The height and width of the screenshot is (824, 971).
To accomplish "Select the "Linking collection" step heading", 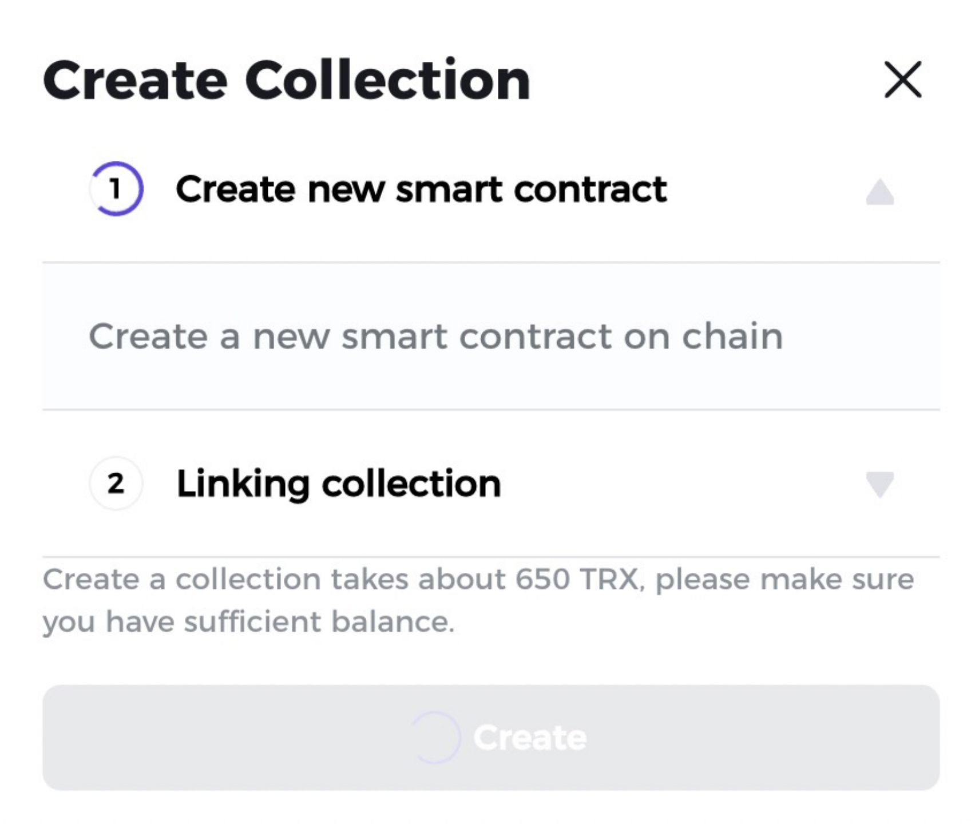I will pos(338,484).
